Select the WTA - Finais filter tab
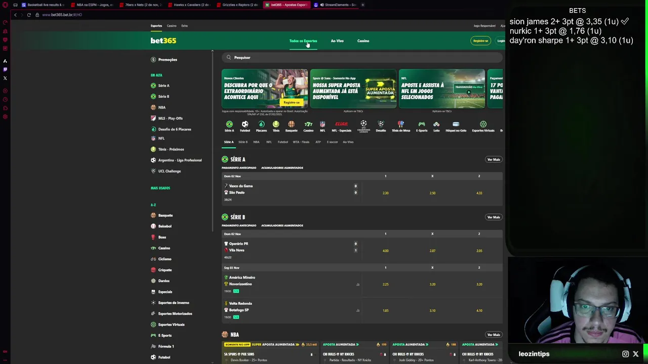Viewport: 648px width, 364px height. point(301,142)
